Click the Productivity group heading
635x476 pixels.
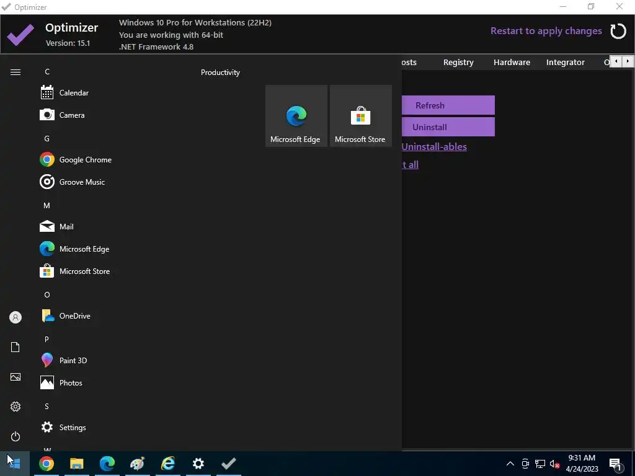pyautogui.click(x=220, y=73)
